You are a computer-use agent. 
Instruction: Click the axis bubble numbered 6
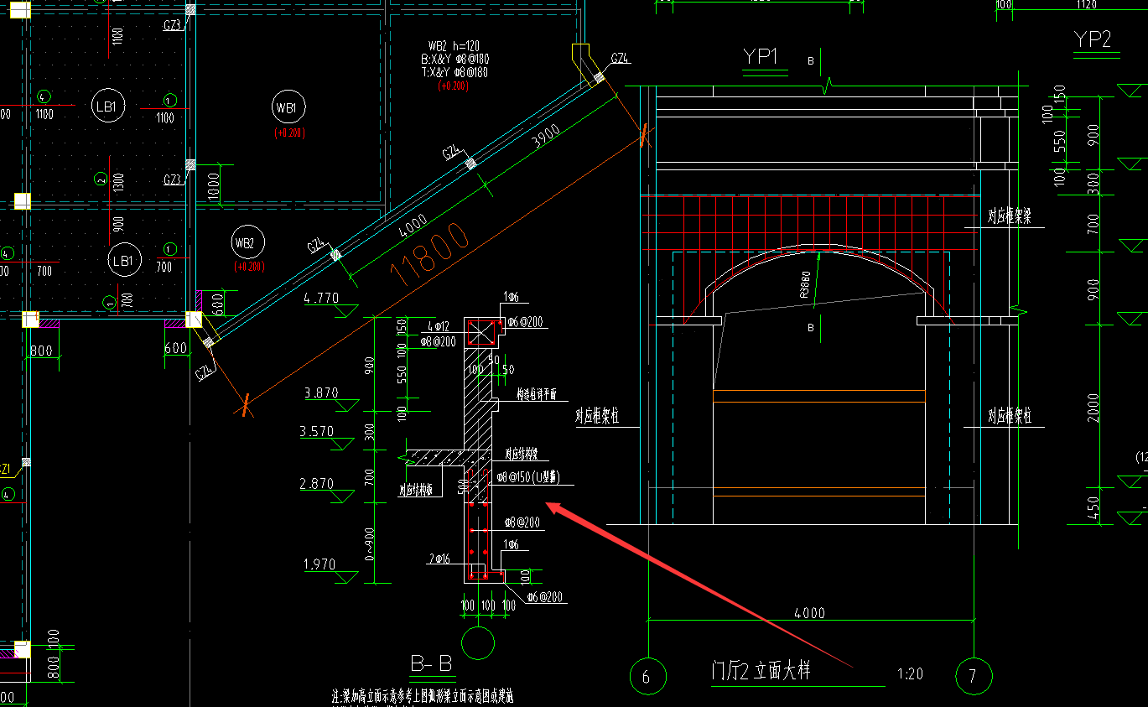647,677
